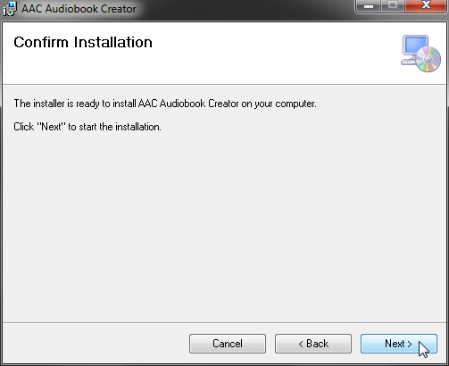The width and height of the screenshot is (449, 366).
Task: Click the blue monitor in header graphic
Action: point(415,46)
